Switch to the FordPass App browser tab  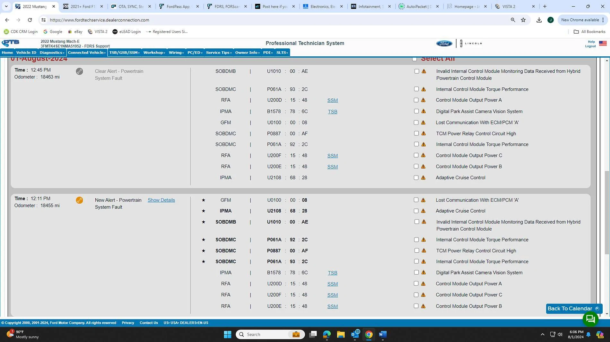click(179, 6)
